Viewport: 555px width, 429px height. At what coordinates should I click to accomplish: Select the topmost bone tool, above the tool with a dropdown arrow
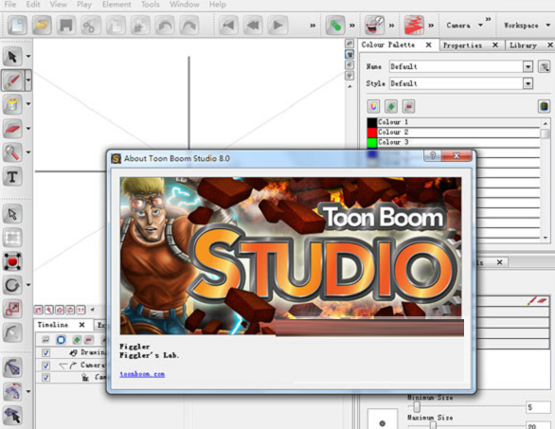click(x=12, y=367)
